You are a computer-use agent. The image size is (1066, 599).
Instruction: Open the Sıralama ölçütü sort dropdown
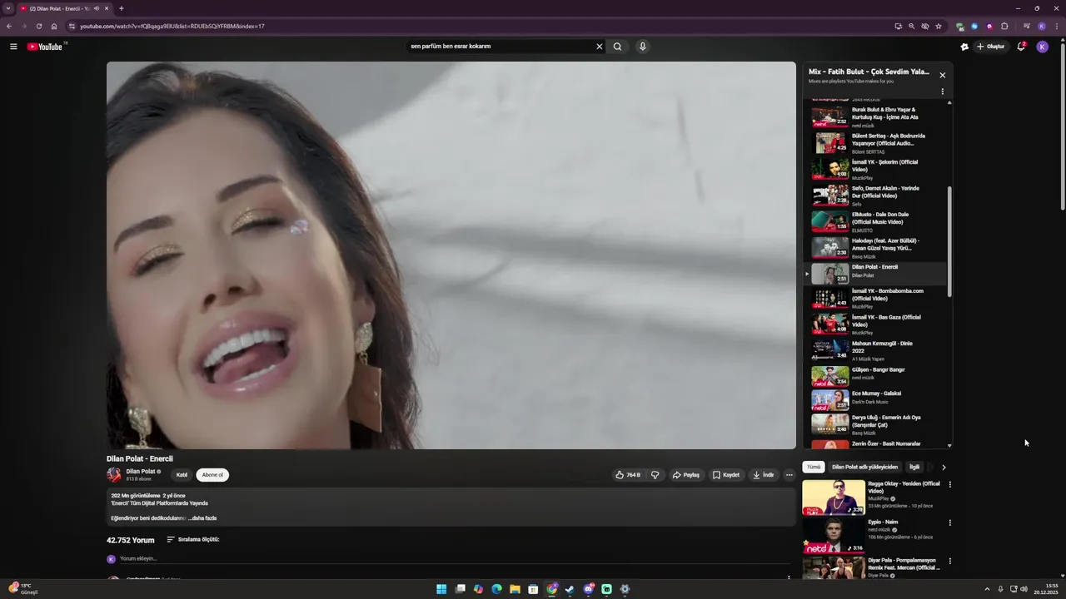click(193, 539)
